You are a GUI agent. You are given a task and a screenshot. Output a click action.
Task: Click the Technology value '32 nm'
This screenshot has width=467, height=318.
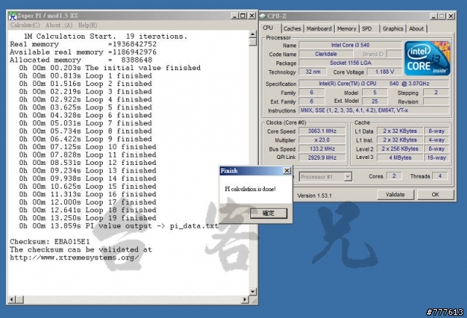pos(313,71)
